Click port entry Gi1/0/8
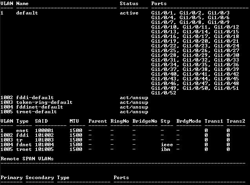This screenshot has width=250, height=185. pos(190,22)
